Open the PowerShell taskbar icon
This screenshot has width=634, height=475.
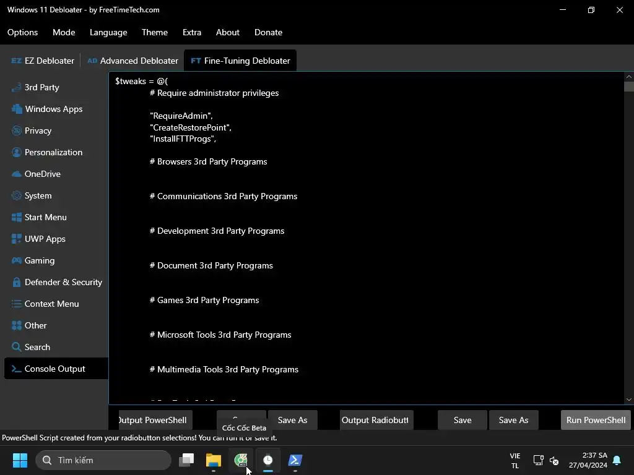[x=295, y=460]
